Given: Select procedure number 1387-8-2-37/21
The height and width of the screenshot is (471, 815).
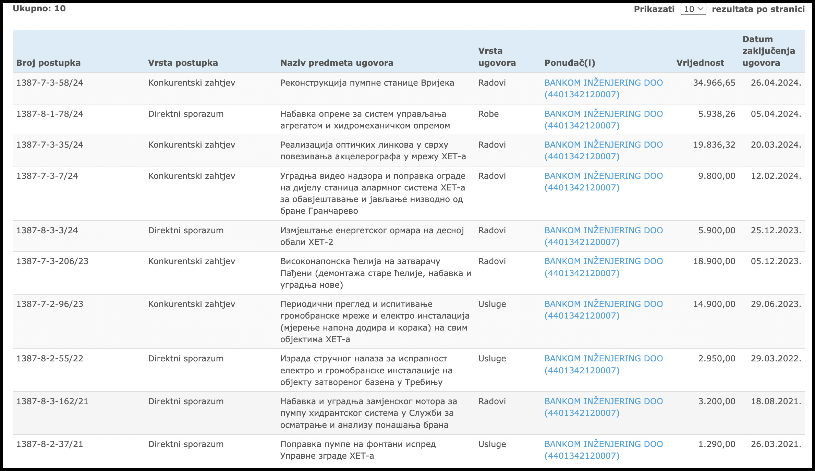Looking at the screenshot, I should click(50, 444).
